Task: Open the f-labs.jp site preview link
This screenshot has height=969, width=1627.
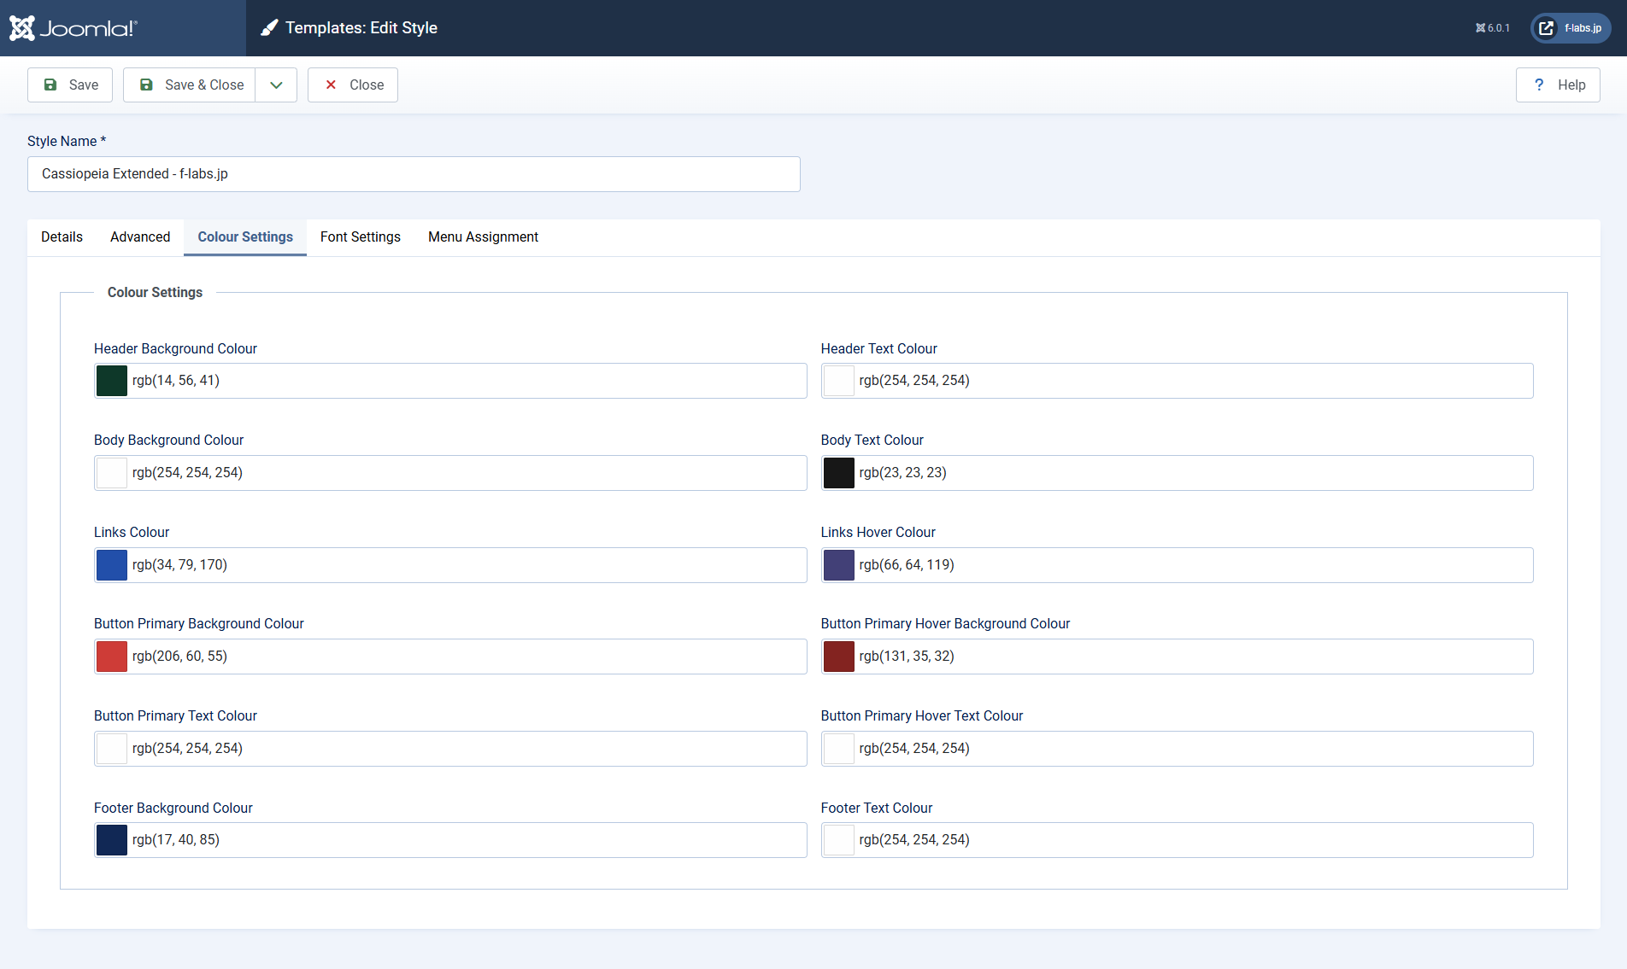Action: coord(1571,28)
